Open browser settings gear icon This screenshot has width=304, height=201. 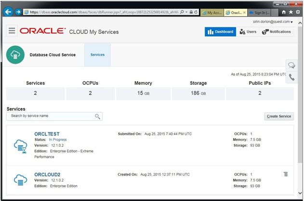coord(298,12)
